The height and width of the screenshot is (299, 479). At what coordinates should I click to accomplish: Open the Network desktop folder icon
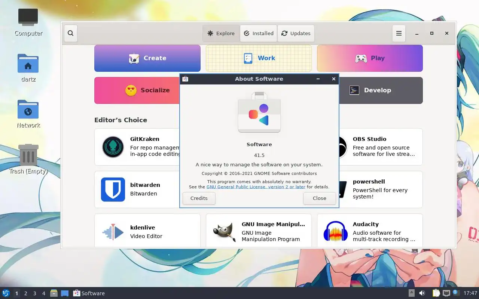(28, 114)
